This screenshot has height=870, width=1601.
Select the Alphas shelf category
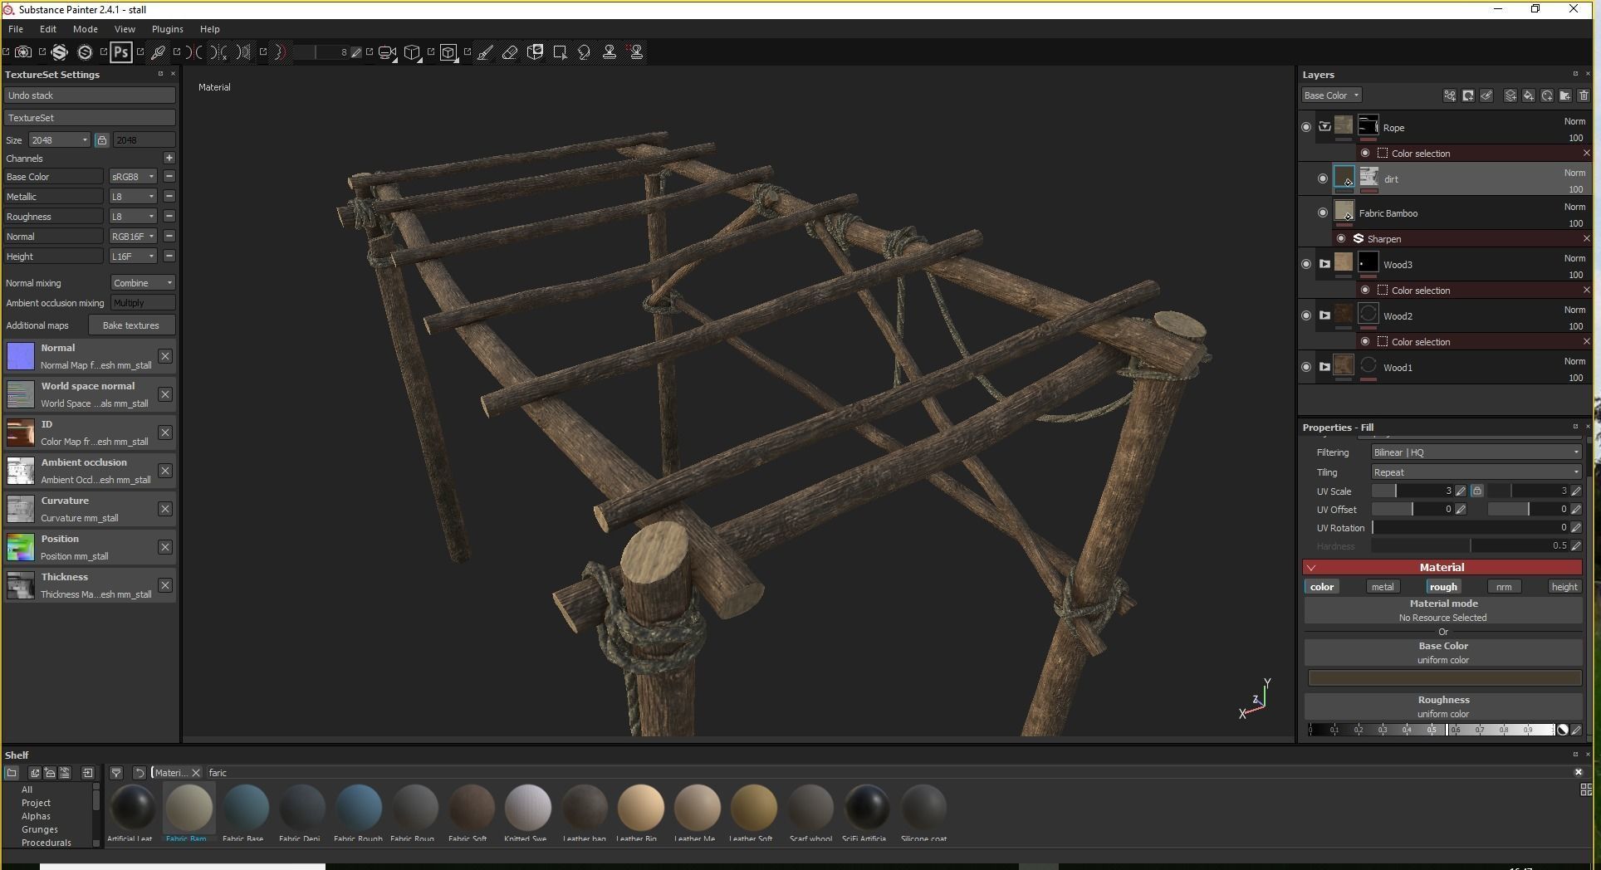(x=36, y=816)
